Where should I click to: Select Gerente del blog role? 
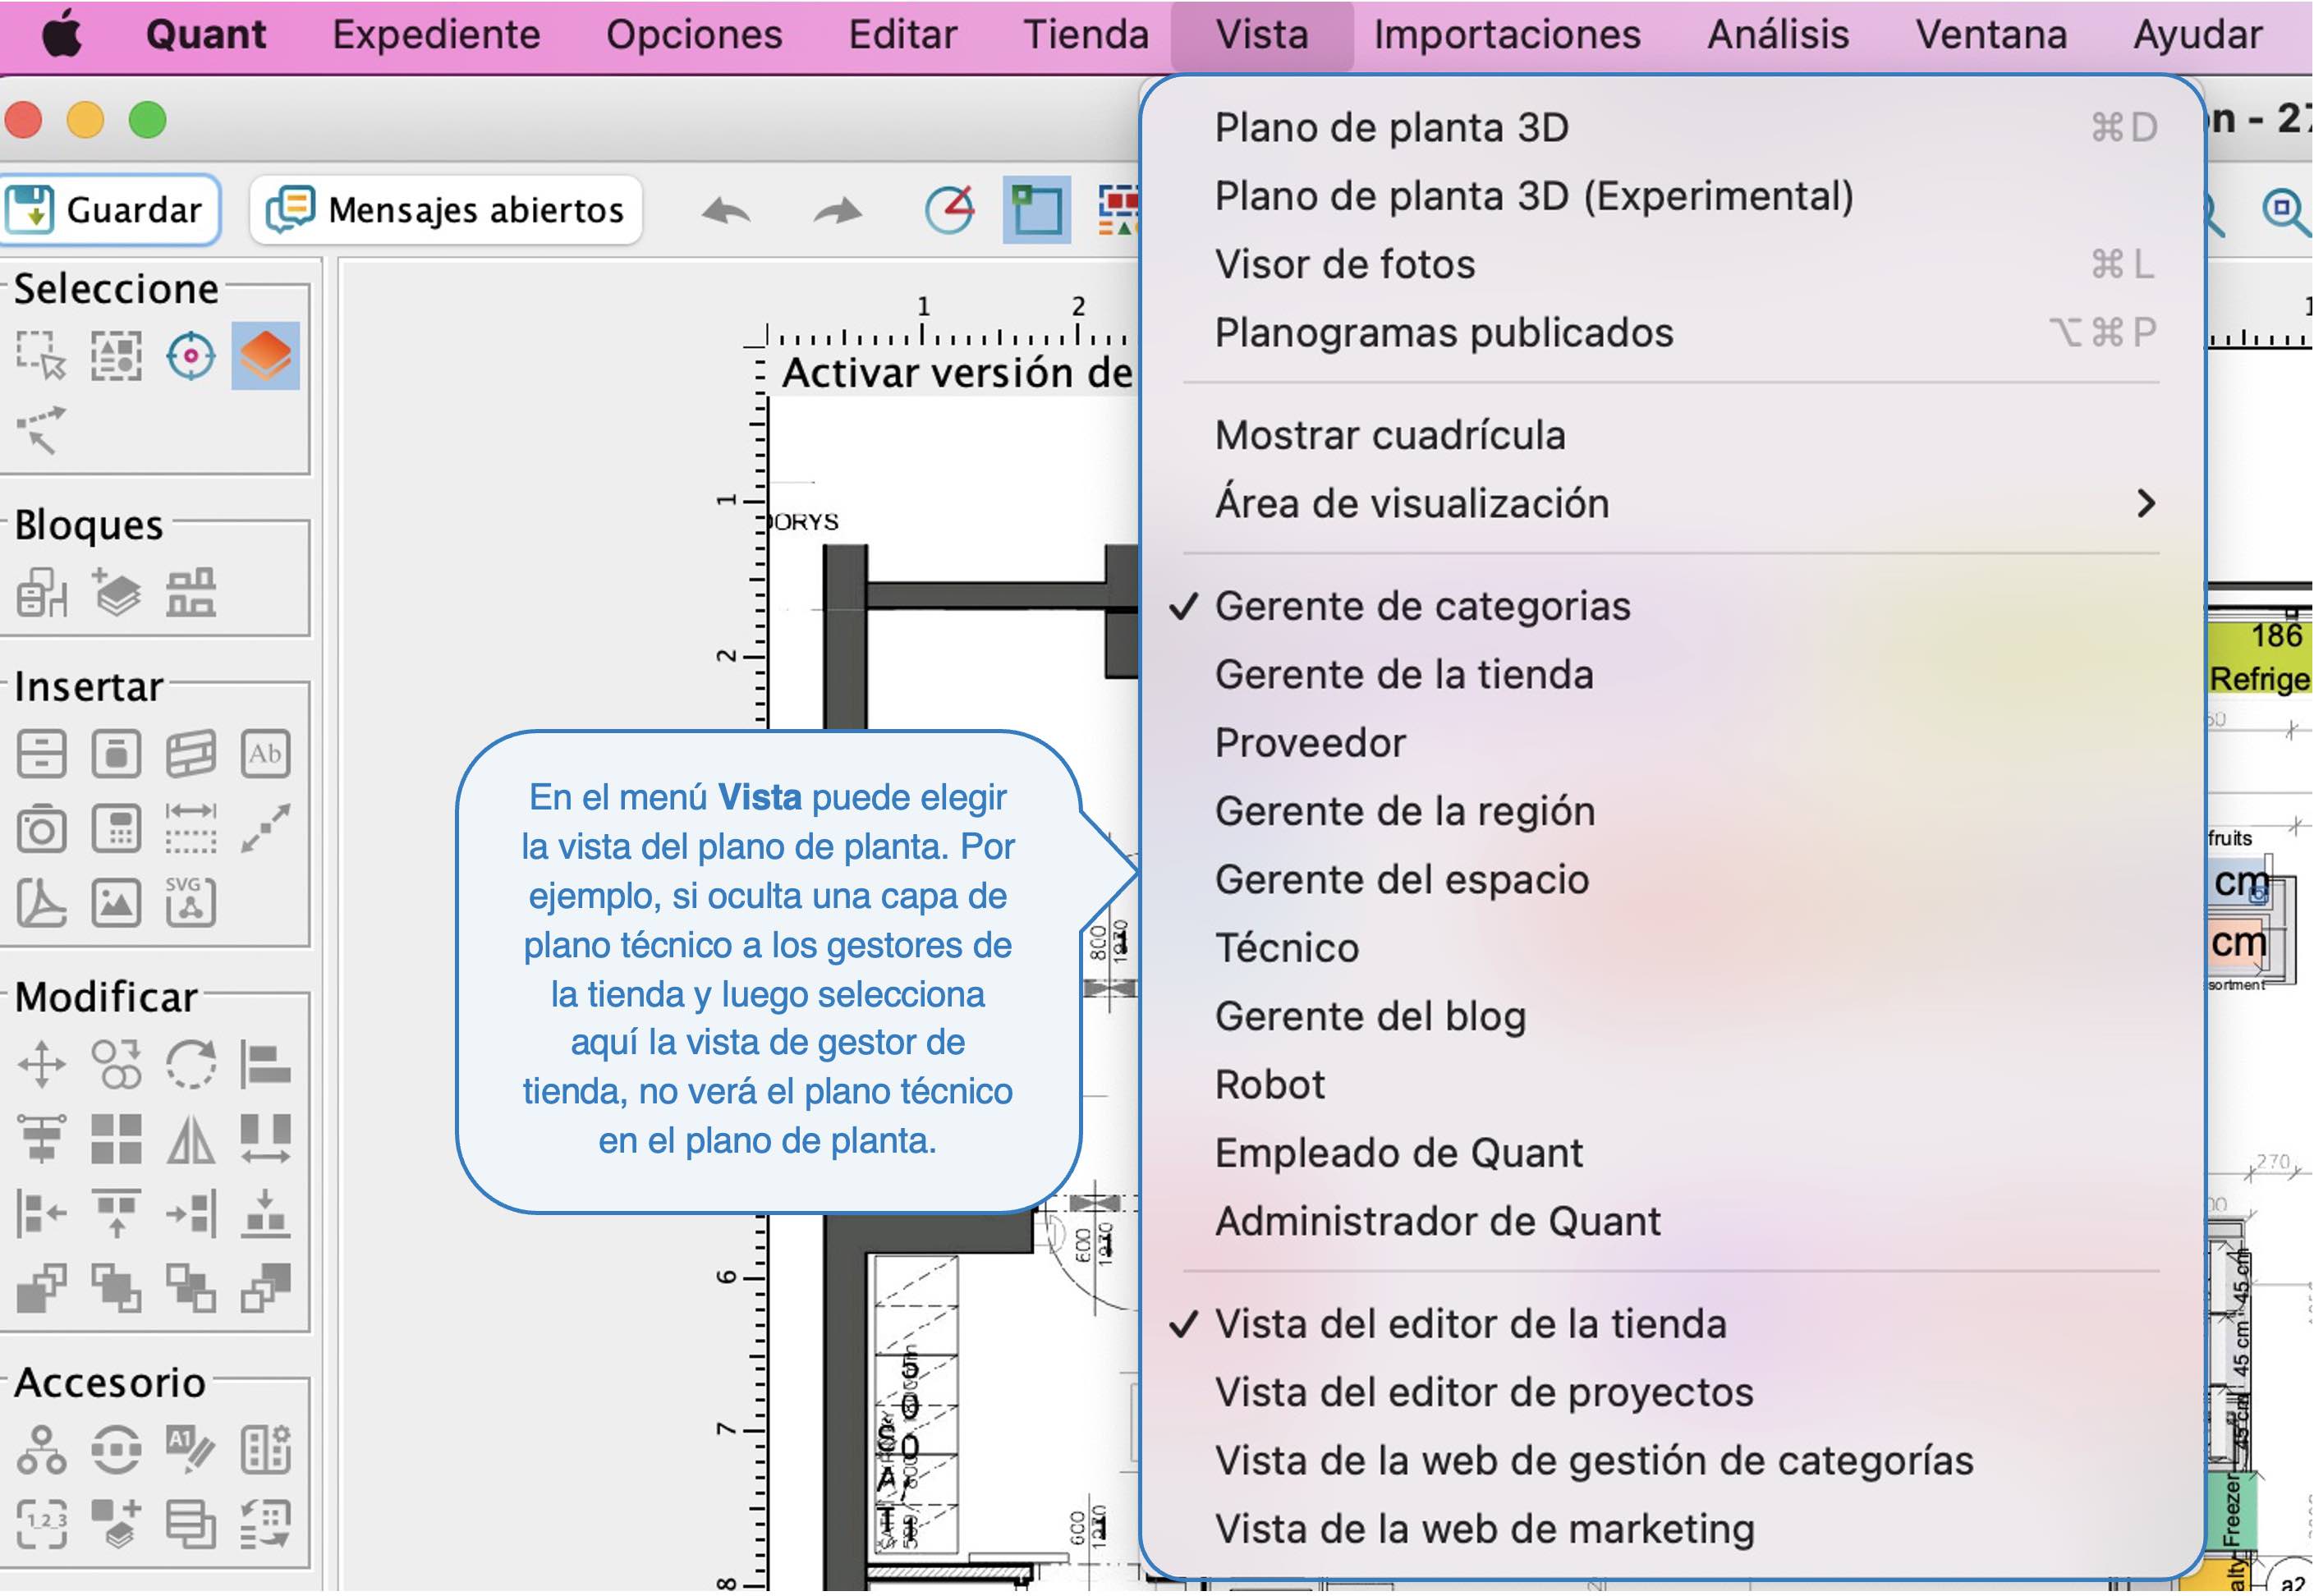(x=1672, y=1017)
